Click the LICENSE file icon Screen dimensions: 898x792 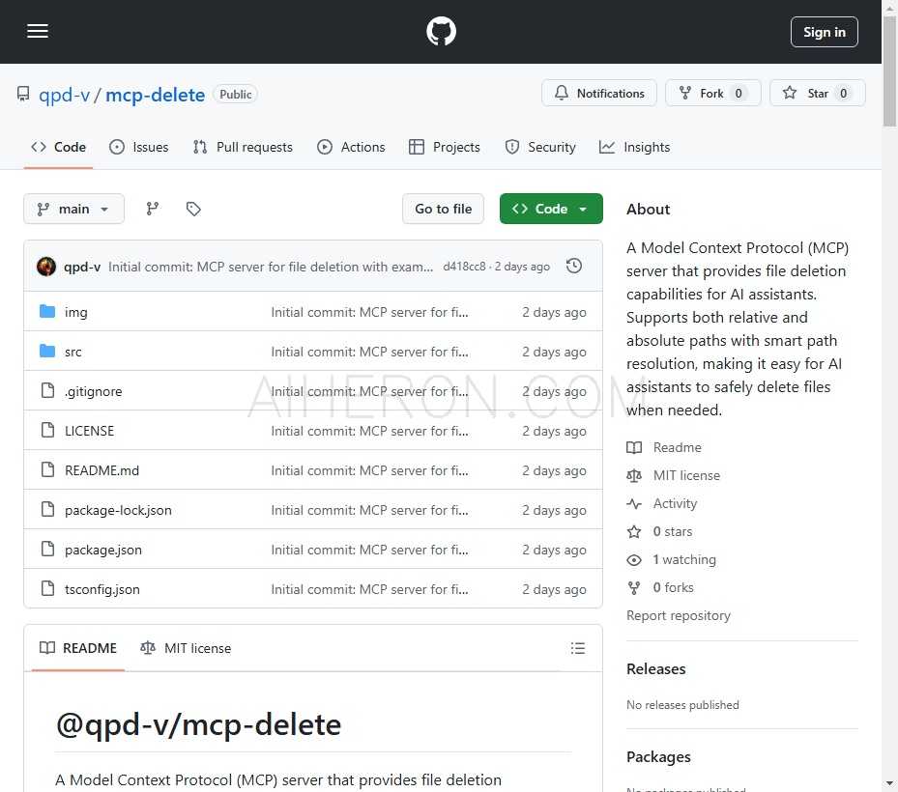point(48,430)
